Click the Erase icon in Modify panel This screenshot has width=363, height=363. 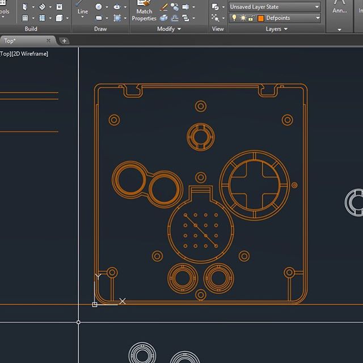pos(164,7)
